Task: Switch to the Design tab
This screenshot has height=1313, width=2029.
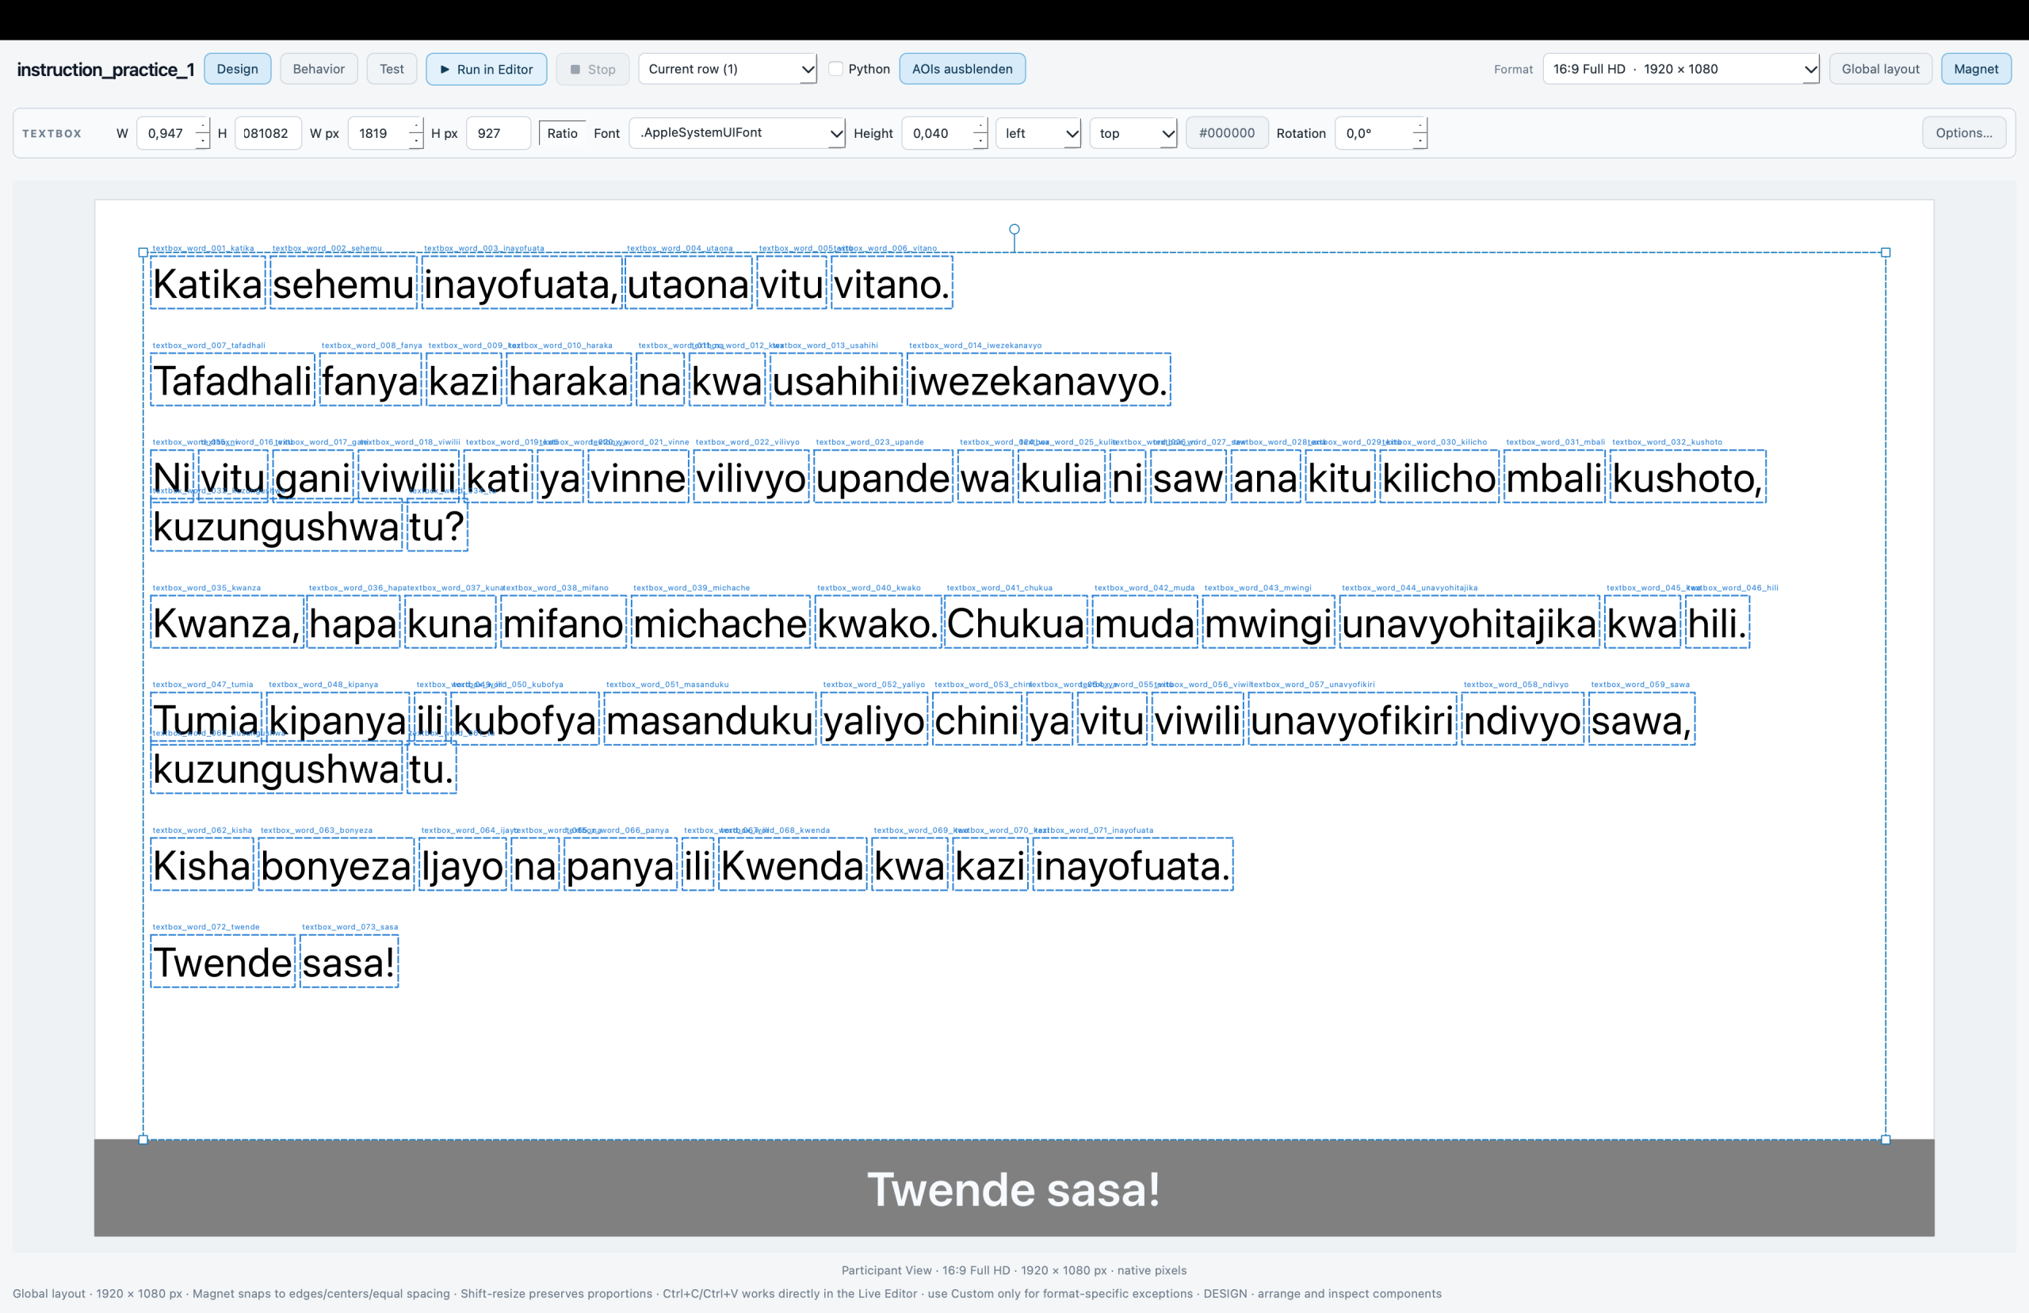Action: 237,69
